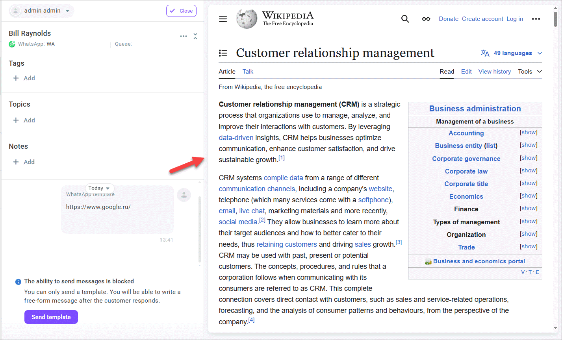The height and width of the screenshot is (340, 562).
Task: Select the Edit tab
Action: [x=466, y=72]
